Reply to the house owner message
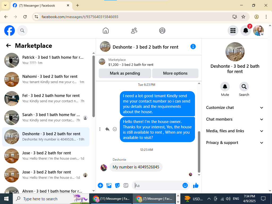The image size is (272, 204). (x=107, y=129)
